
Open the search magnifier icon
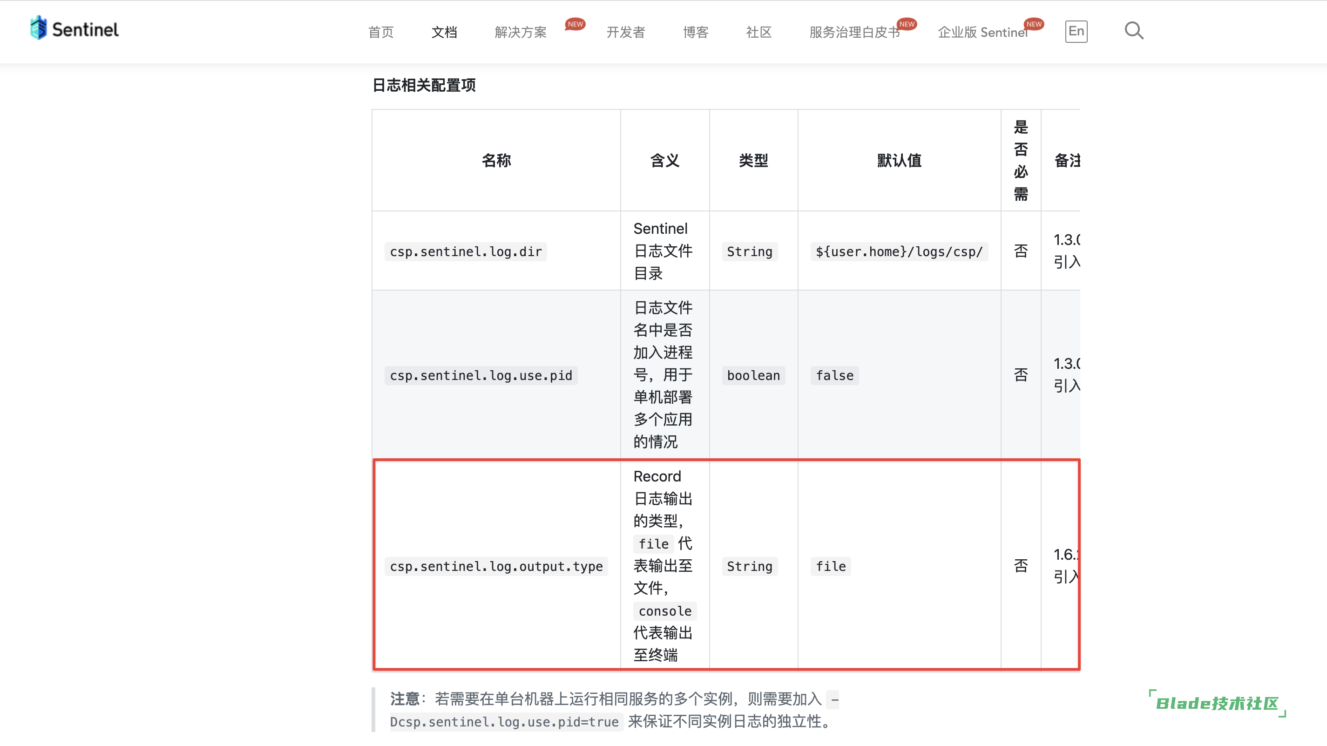click(1133, 31)
